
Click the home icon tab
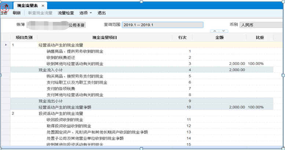6,6
